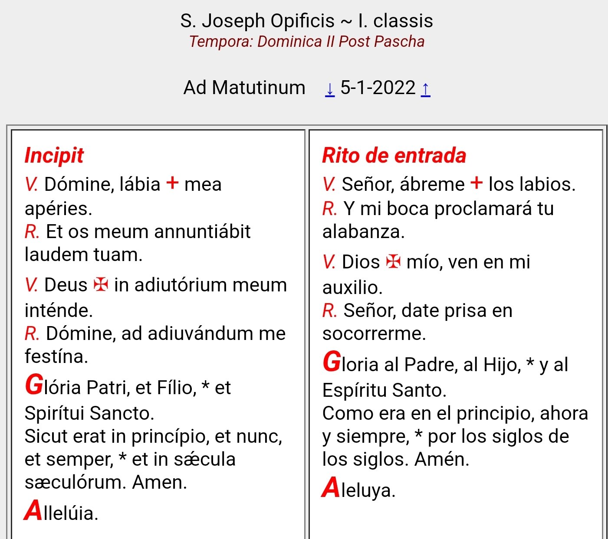Click the 'Rito de entrada' heading
The image size is (608, 539).
tap(394, 155)
